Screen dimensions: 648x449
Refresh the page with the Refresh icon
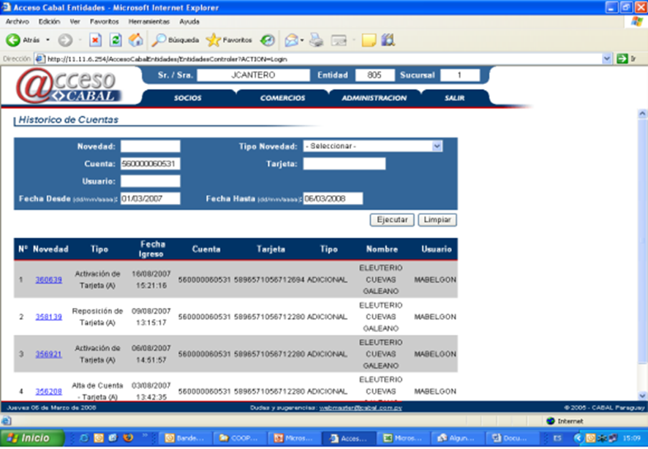pyautogui.click(x=116, y=40)
